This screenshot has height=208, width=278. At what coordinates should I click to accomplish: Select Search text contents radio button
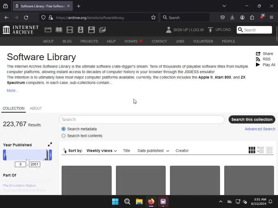(64, 136)
